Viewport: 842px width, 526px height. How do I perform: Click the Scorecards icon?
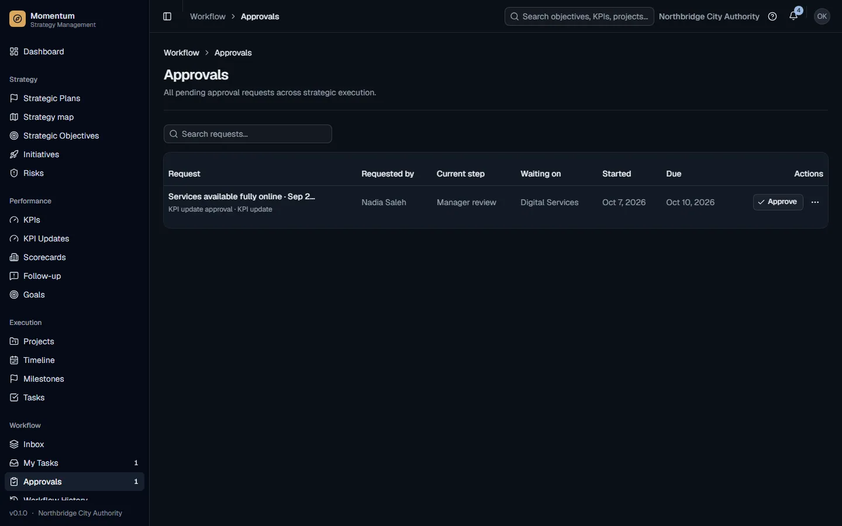(x=14, y=257)
